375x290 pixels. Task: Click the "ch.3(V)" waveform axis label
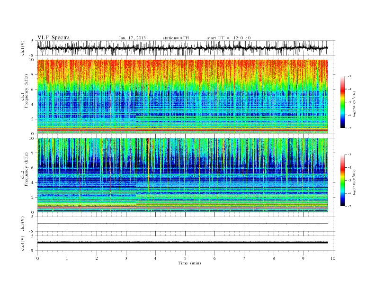click(23, 224)
